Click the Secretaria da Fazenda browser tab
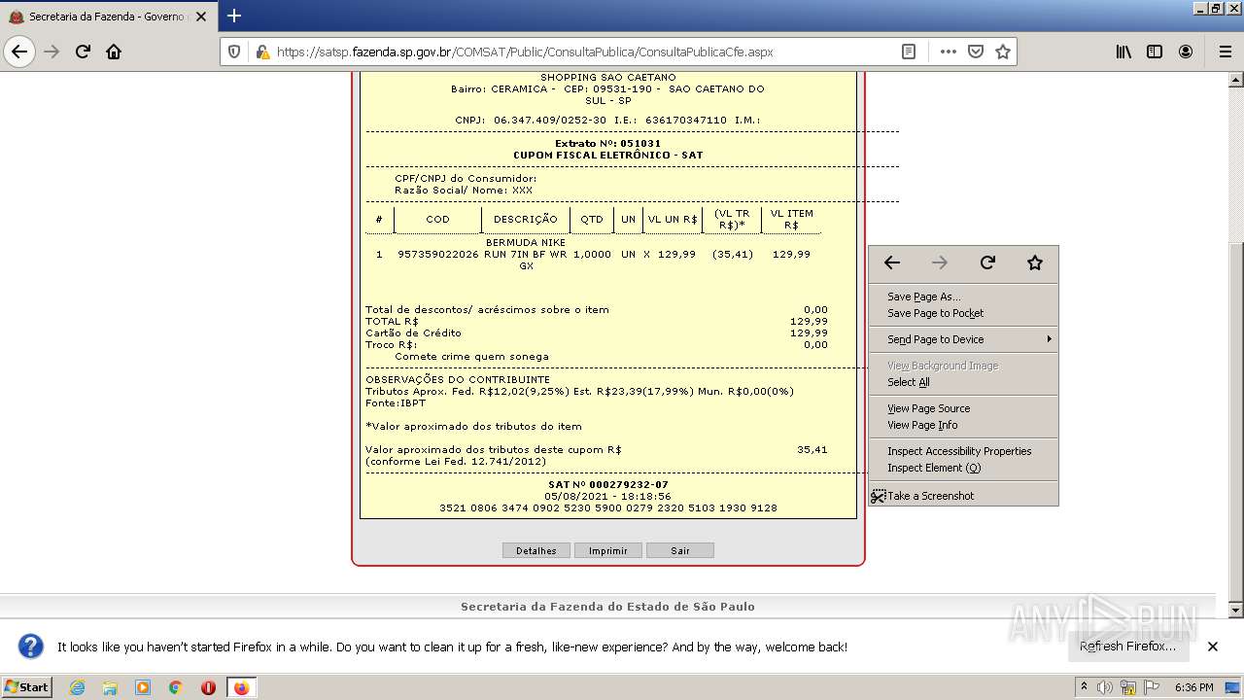Screen dimensions: 1244x700 [x=107, y=17]
